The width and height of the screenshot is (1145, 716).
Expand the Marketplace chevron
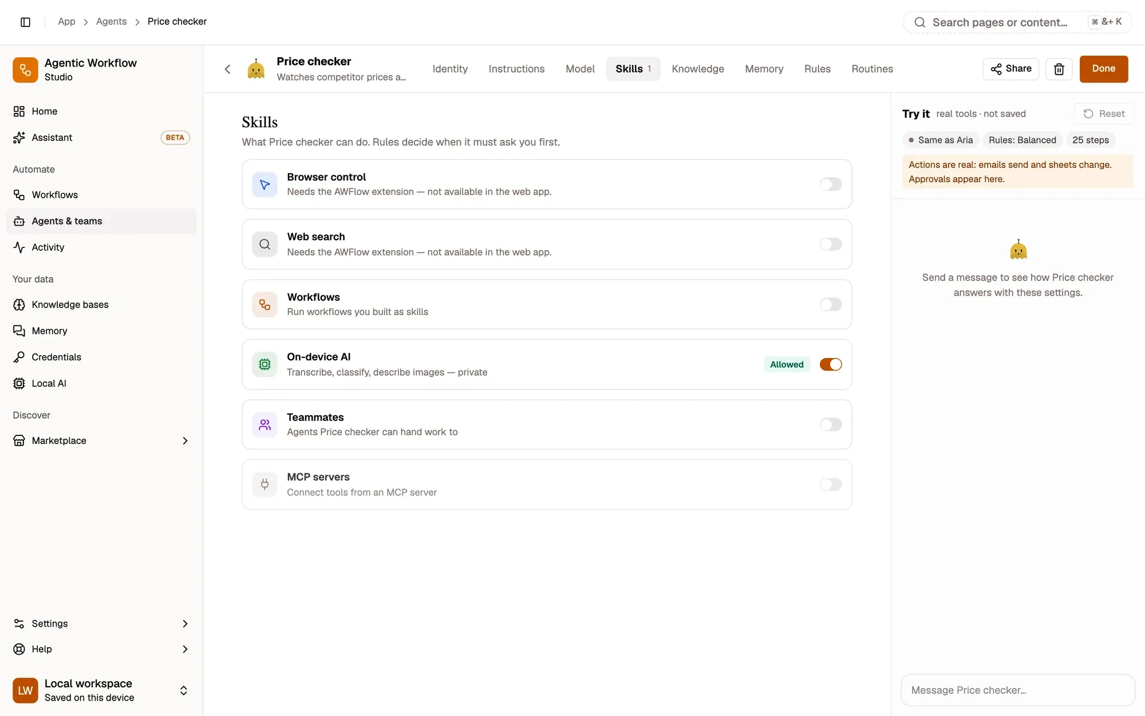[184, 440]
